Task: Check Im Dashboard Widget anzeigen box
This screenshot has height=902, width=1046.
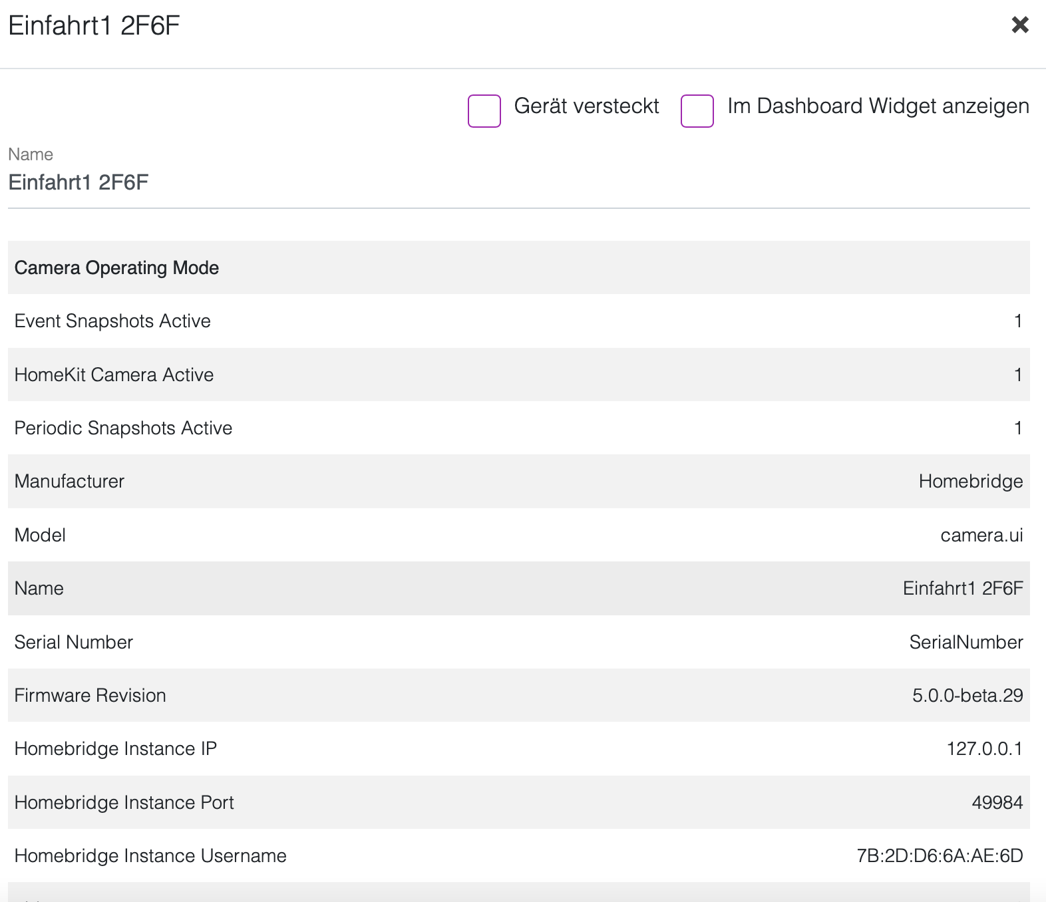Action: (x=697, y=110)
